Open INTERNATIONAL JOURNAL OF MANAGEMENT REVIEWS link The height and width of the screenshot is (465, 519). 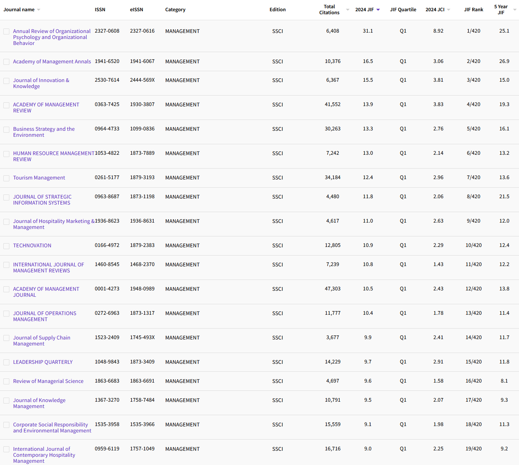click(x=48, y=268)
